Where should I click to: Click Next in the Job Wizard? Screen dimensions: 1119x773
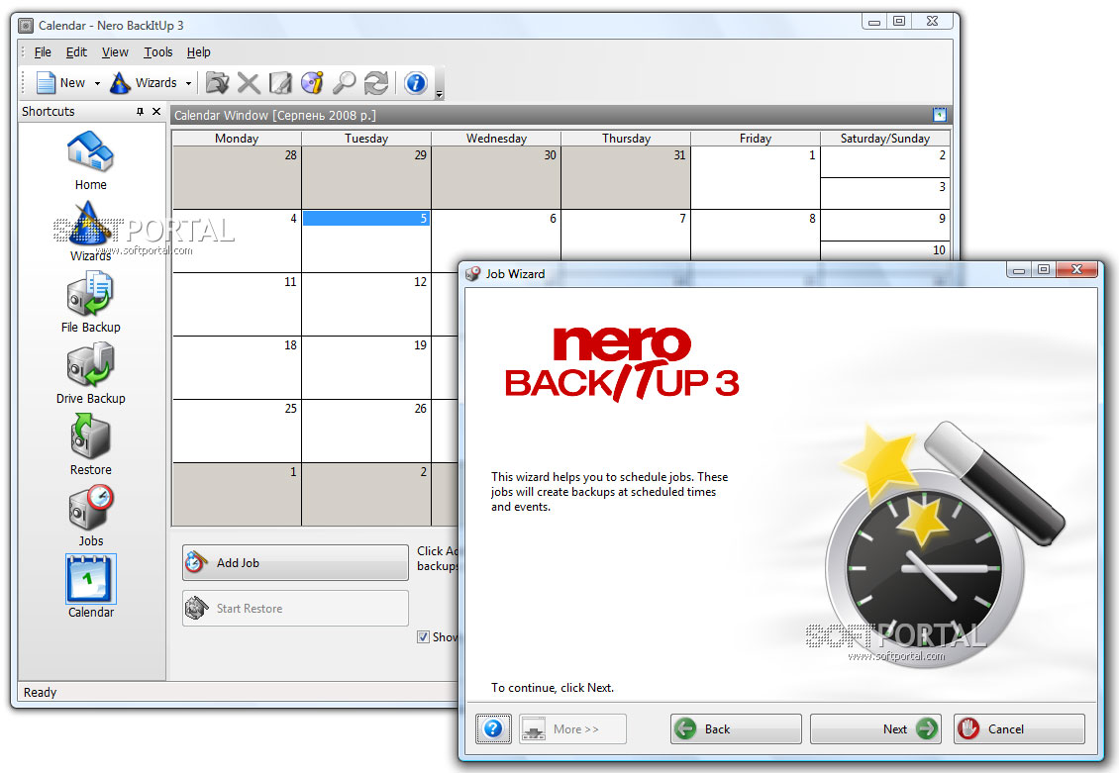click(x=875, y=728)
